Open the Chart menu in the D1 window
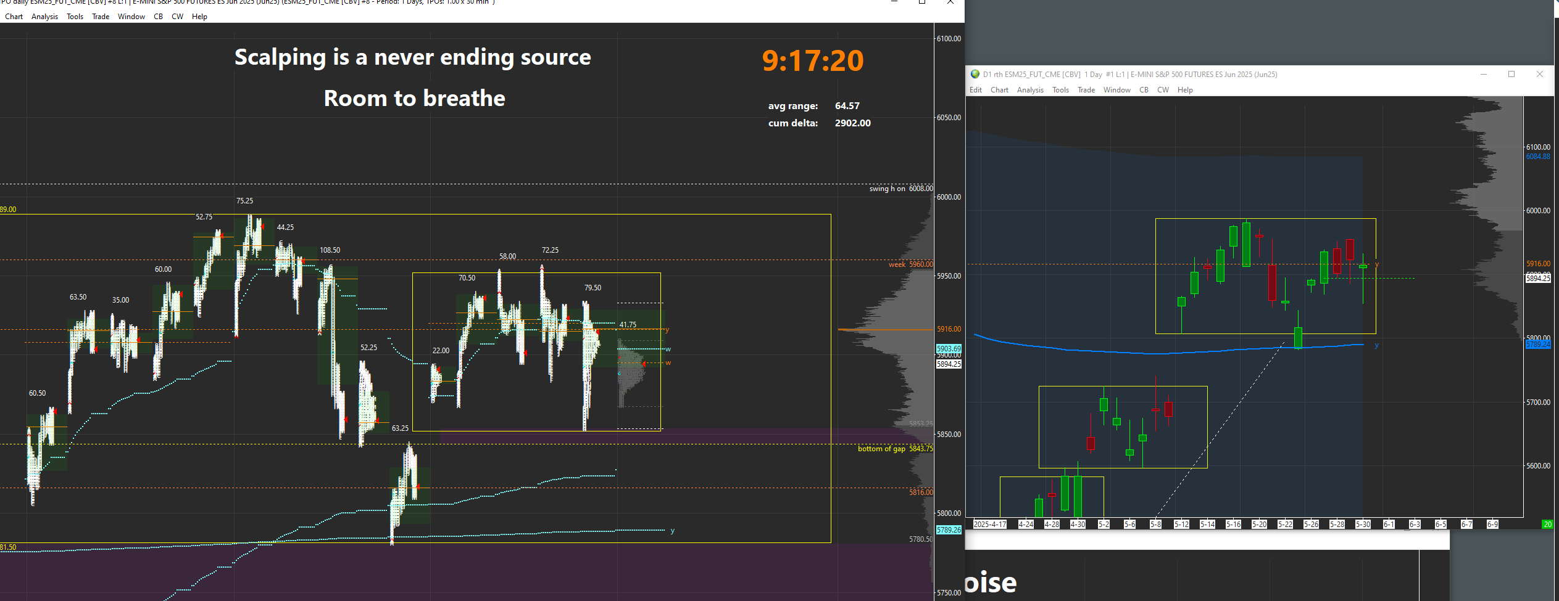The width and height of the screenshot is (1559, 601). (999, 90)
